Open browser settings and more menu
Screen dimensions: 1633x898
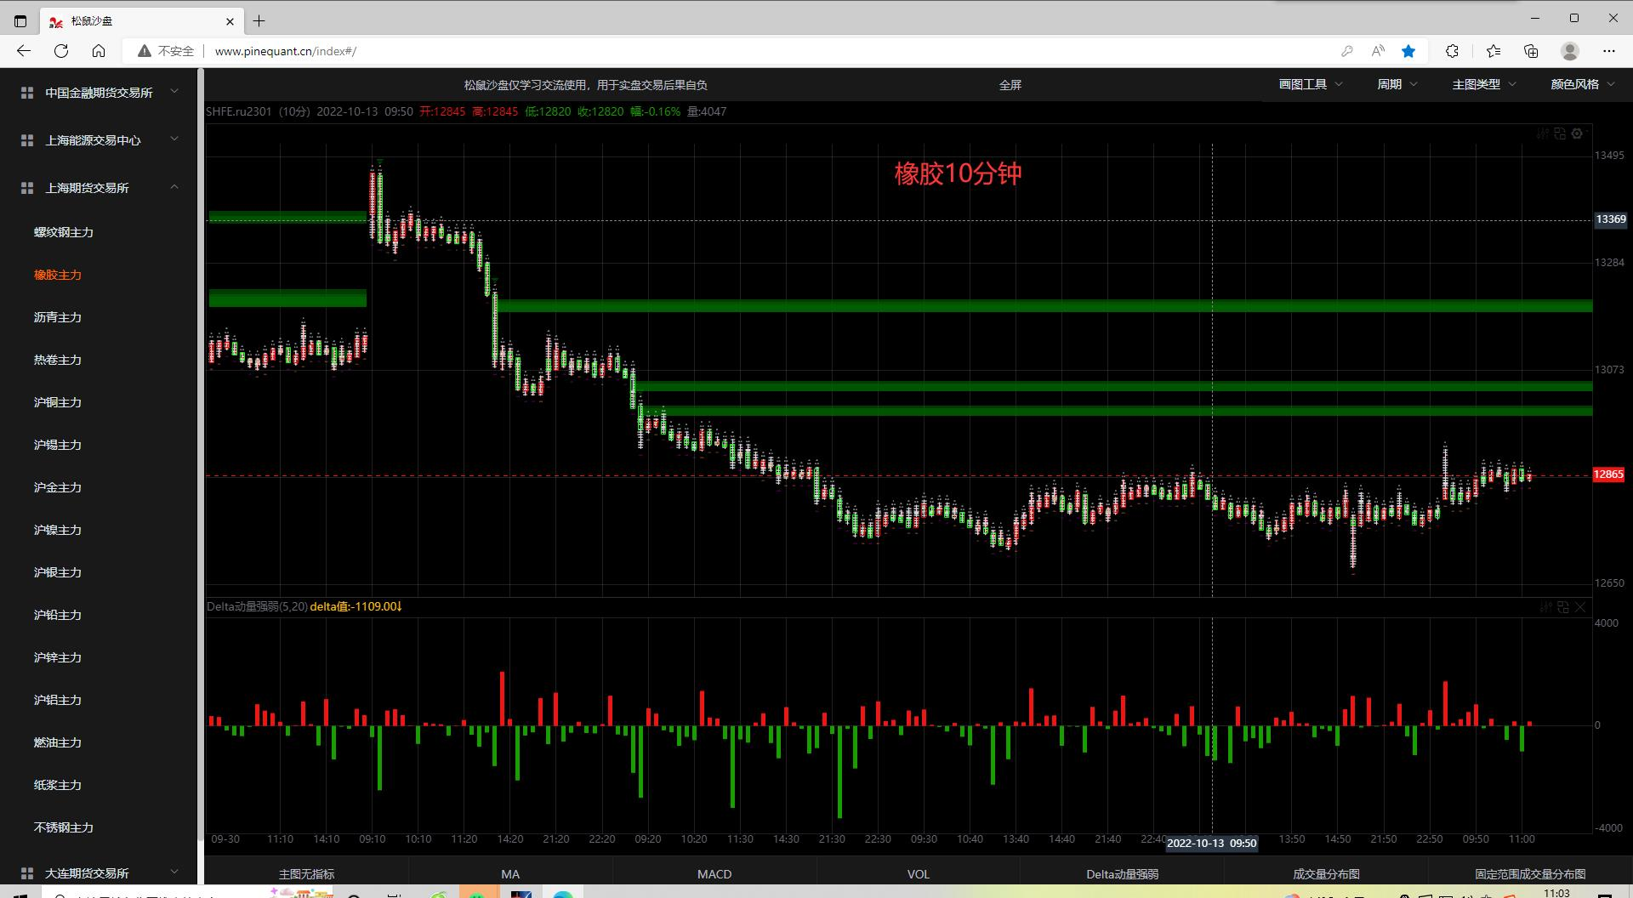coord(1609,51)
